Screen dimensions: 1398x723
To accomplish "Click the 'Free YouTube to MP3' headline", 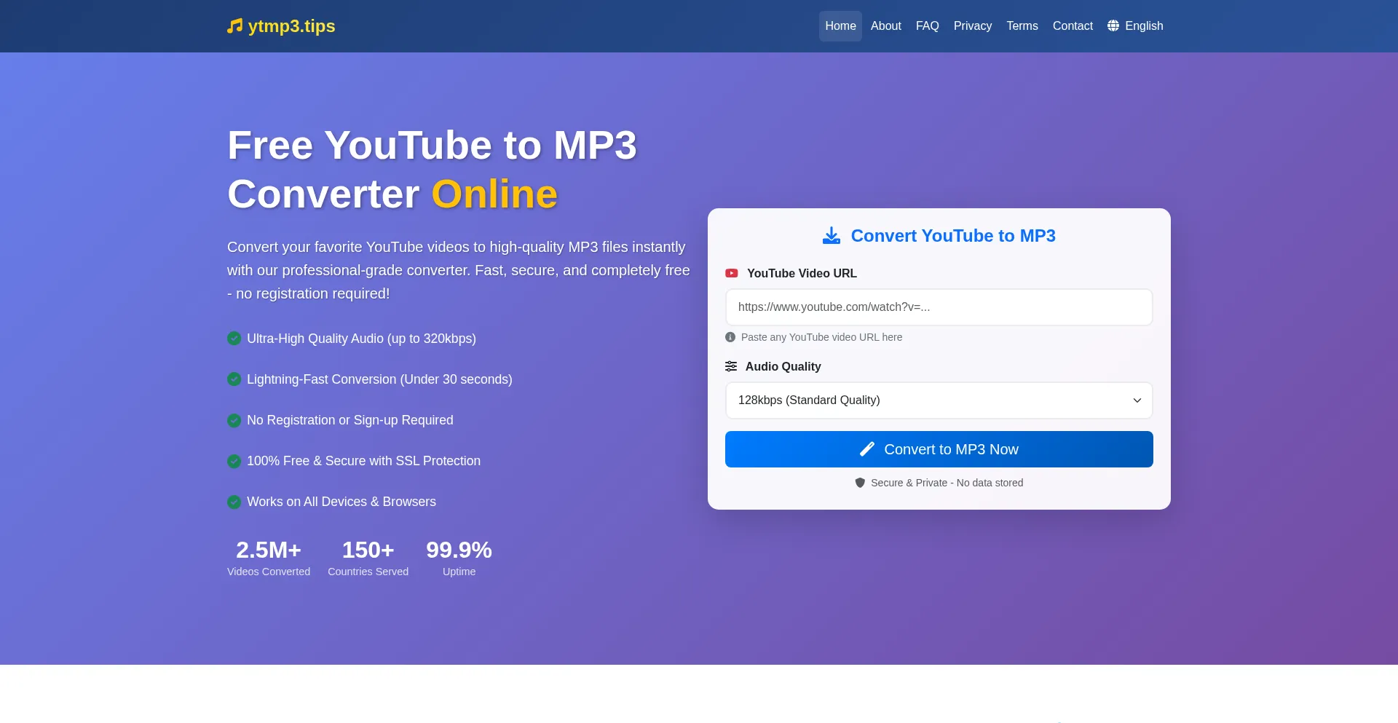I will pos(433,145).
